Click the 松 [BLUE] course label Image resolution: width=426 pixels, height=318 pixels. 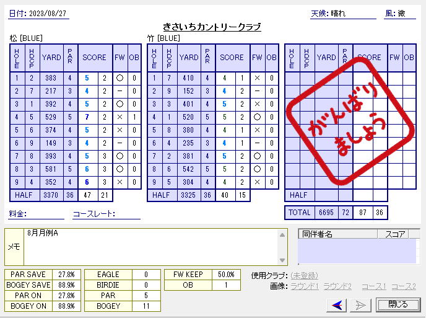(x=26, y=38)
